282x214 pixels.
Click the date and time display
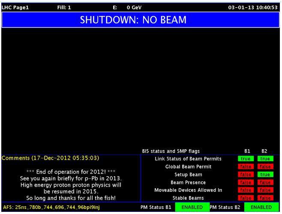coord(253,8)
